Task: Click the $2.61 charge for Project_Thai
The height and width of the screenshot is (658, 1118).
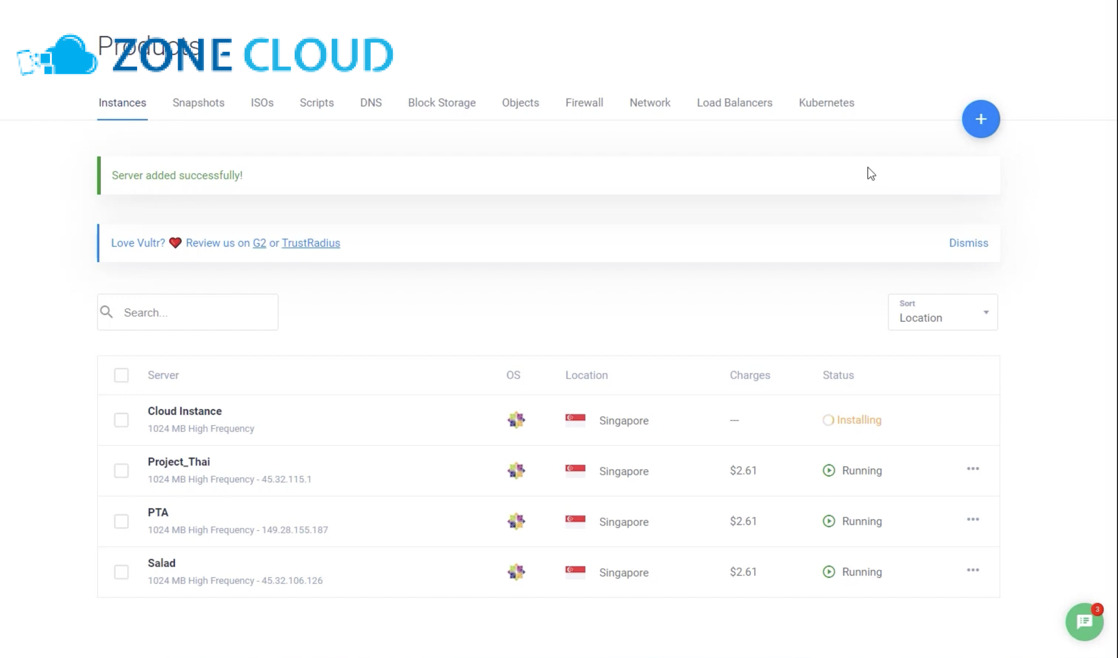Action: click(x=743, y=470)
